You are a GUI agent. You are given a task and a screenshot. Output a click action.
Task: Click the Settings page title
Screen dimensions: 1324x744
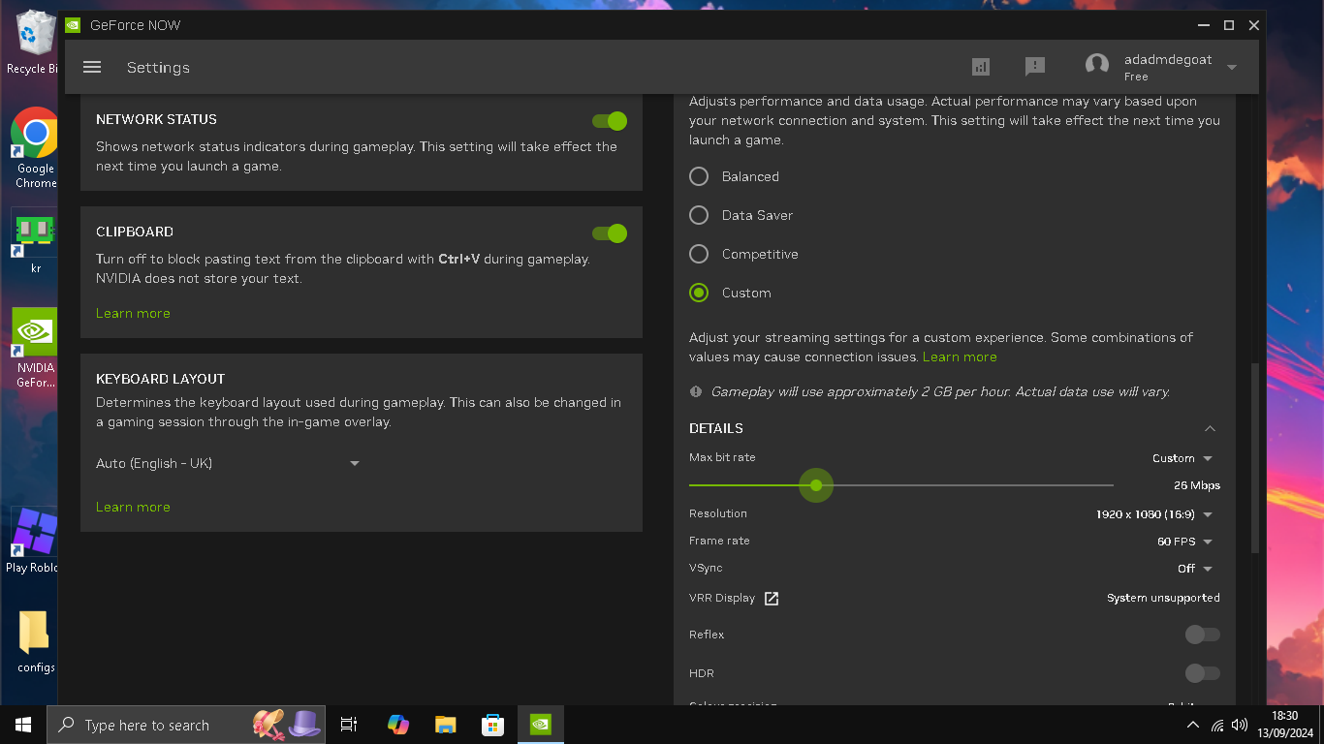[x=158, y=68]
